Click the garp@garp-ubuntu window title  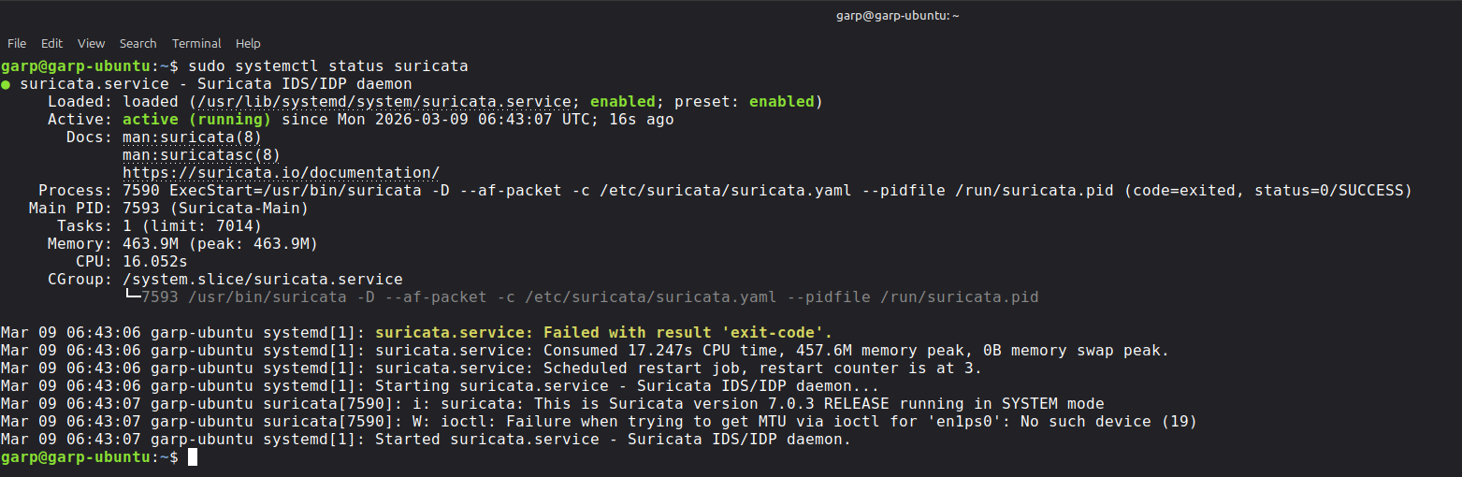(897, 16)
